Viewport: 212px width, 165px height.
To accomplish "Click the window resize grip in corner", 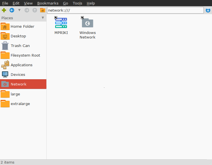I will [210, 163].
